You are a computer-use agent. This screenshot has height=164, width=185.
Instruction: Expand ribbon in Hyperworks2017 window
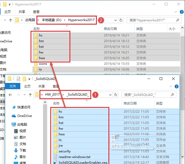[176, 12]
